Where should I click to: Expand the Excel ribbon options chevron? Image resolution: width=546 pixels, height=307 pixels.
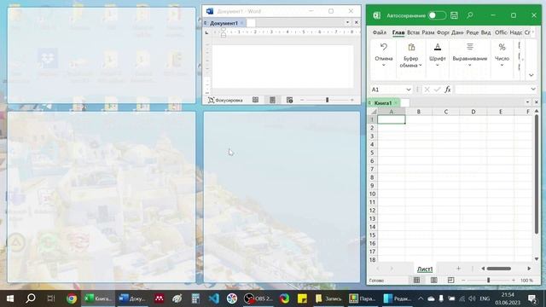click(x=531, y=75)
